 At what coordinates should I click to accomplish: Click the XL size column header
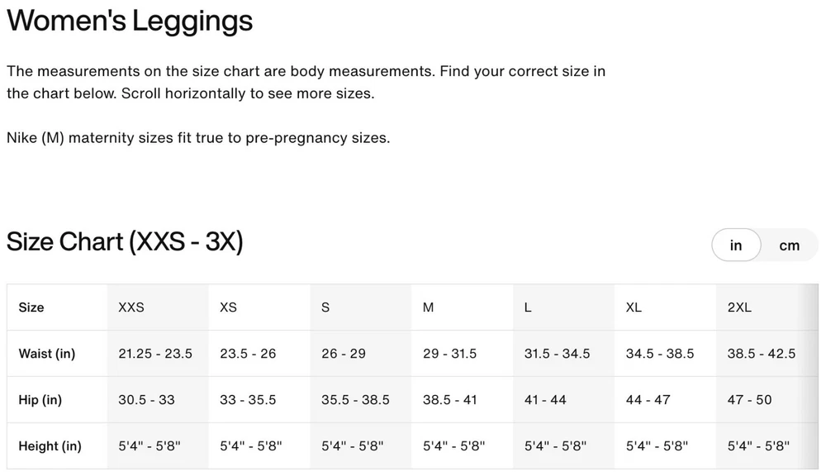[x=634, y=308]
